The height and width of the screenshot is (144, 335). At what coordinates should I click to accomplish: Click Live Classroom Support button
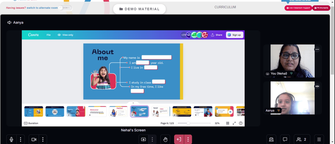point(298,8)
